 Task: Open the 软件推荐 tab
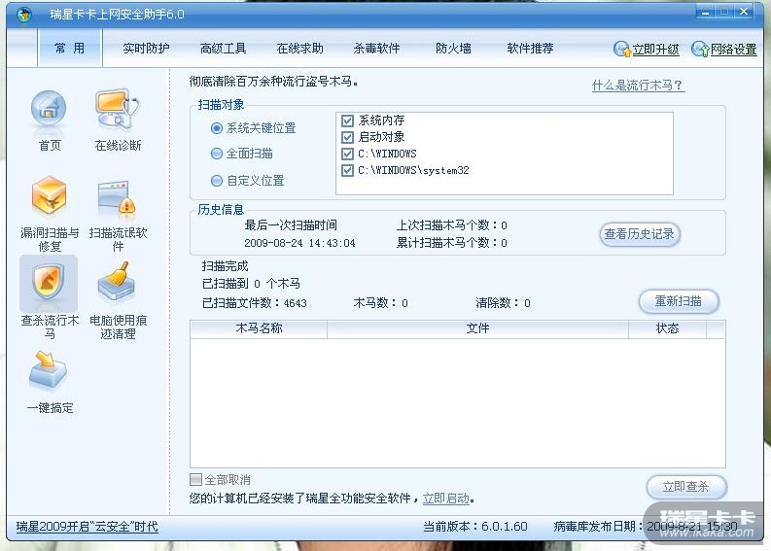[530, 49]
